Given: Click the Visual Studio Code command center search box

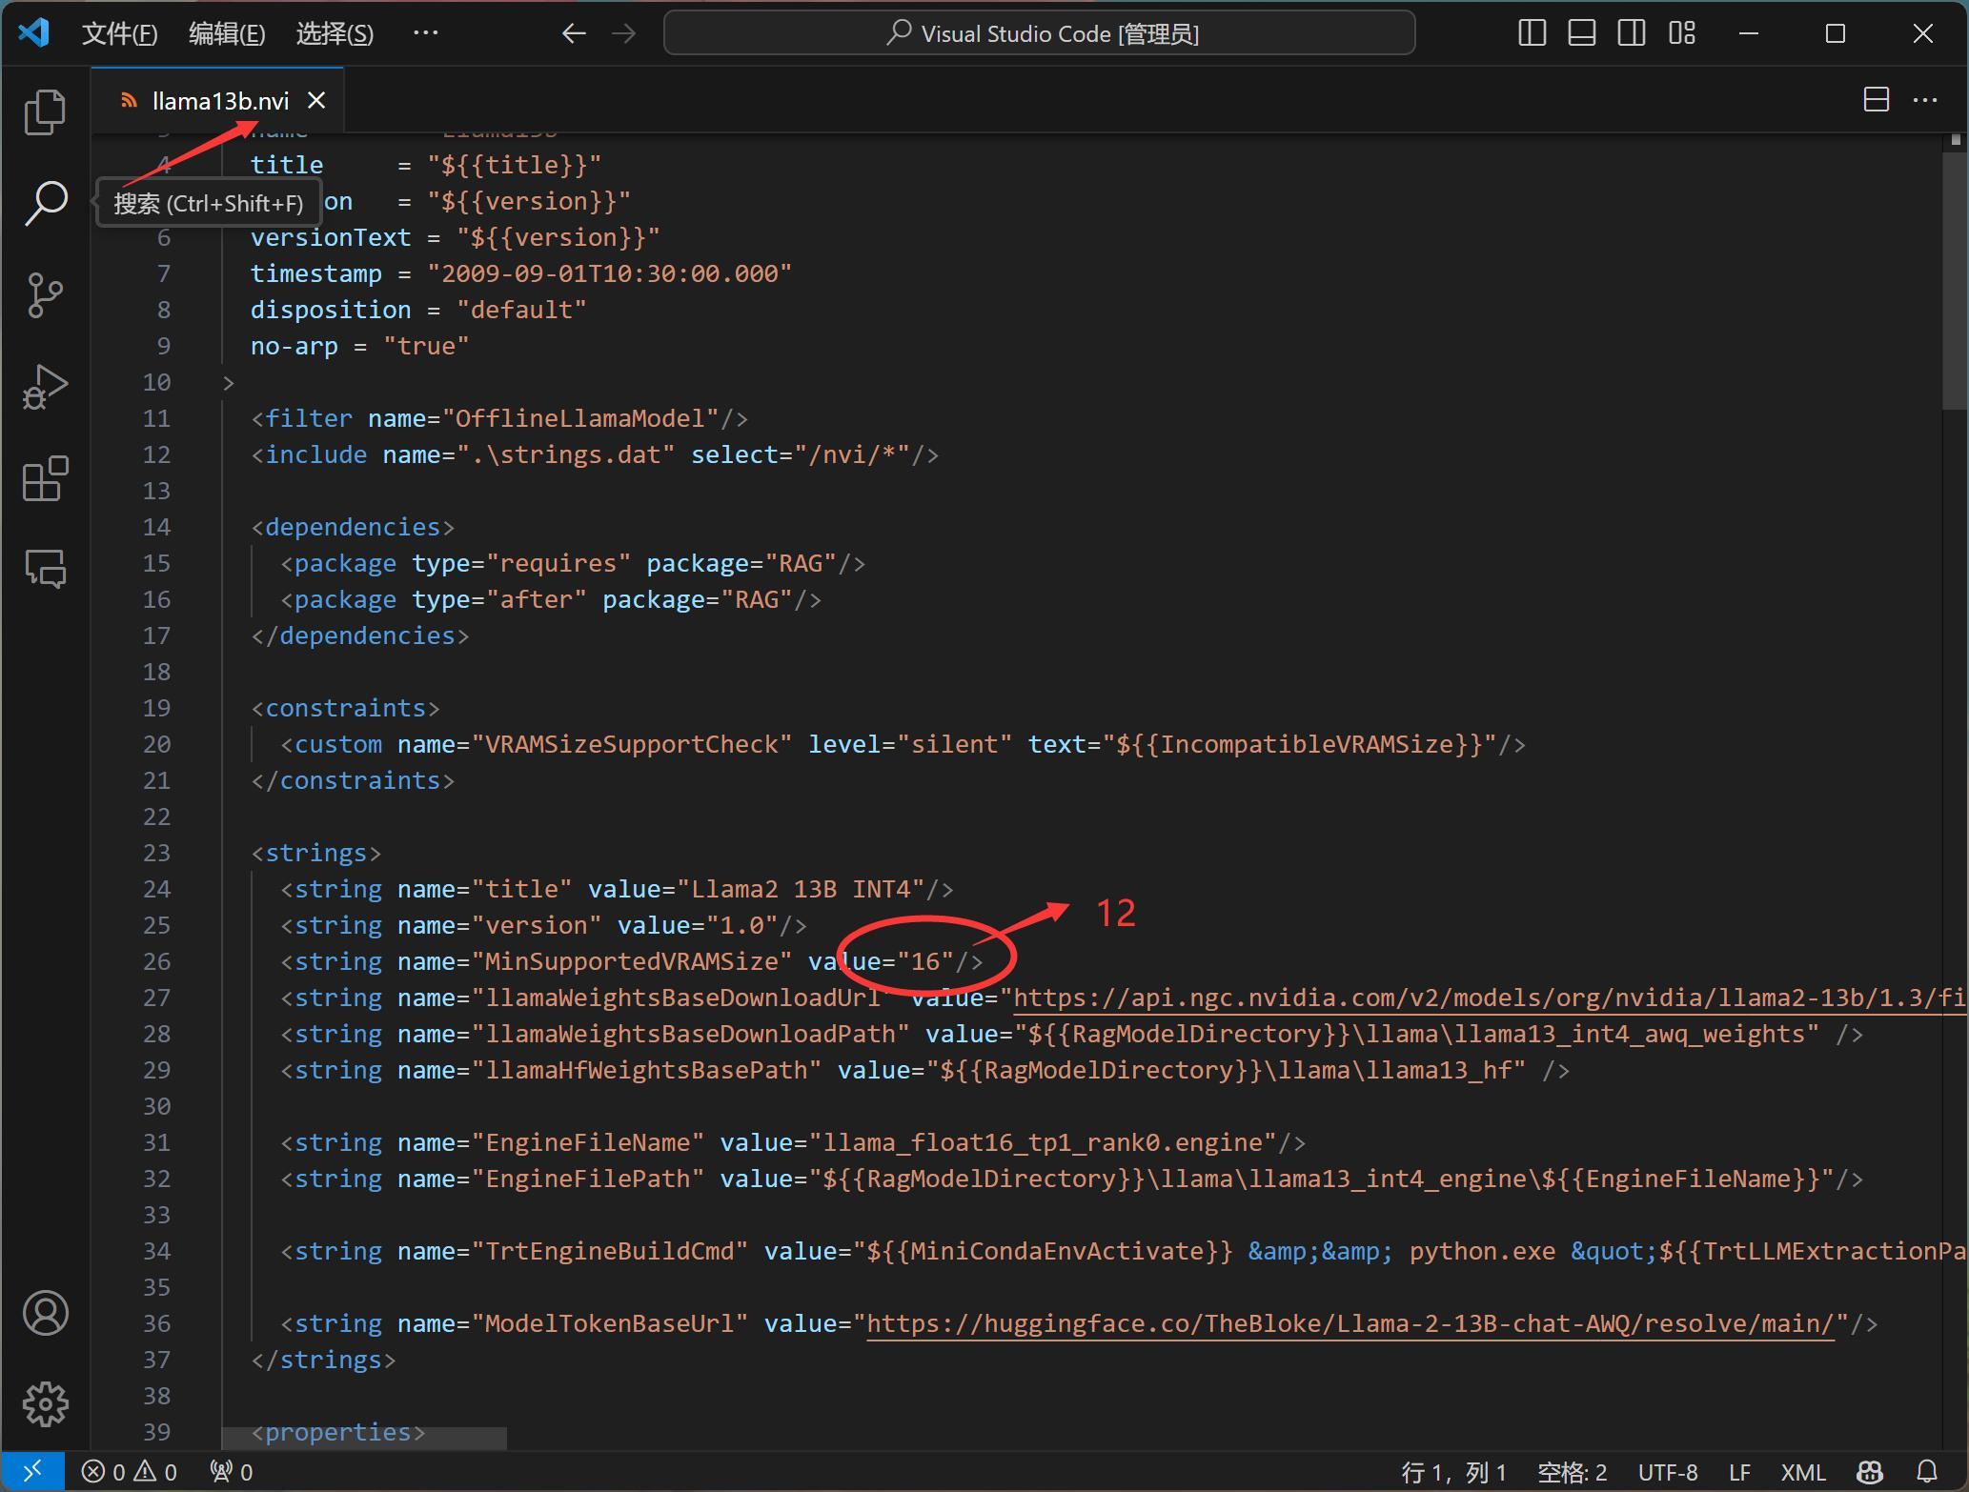Looking at the screenshot, I should pos(1039,33).
